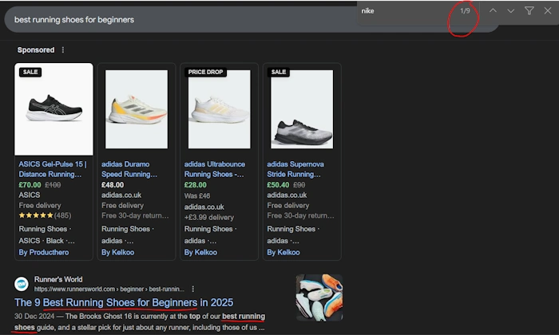Open ASICS Gel-Pulse 15 product link
The height and width of the screenshot is (335, 559).
53,169
